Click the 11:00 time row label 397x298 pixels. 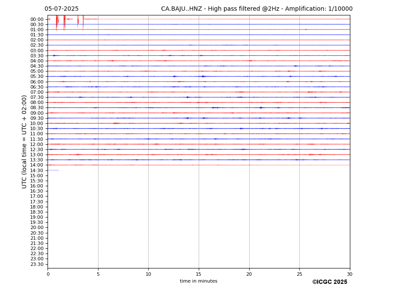coord(37,134)
